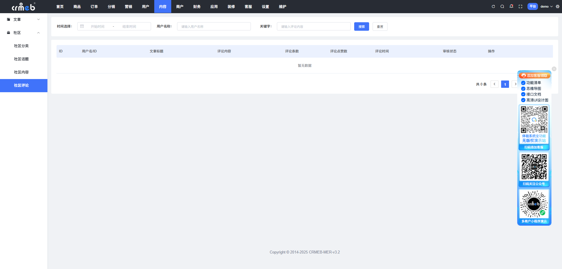The image size is (562, 269).
Task: Open the notification bell
Action: (x=511, y=6)
